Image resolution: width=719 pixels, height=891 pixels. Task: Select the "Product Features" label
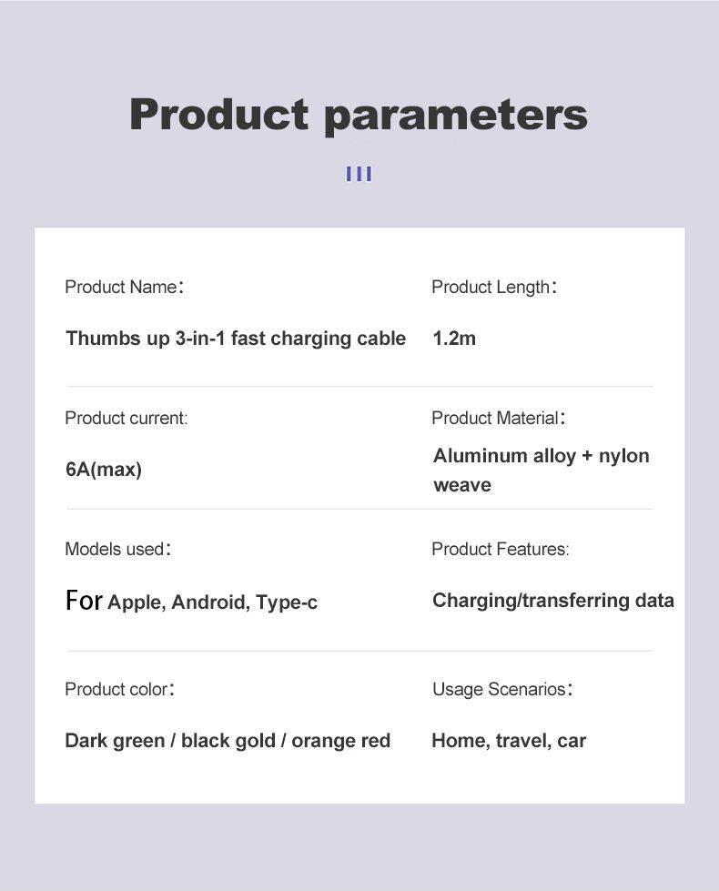(500, 550)
